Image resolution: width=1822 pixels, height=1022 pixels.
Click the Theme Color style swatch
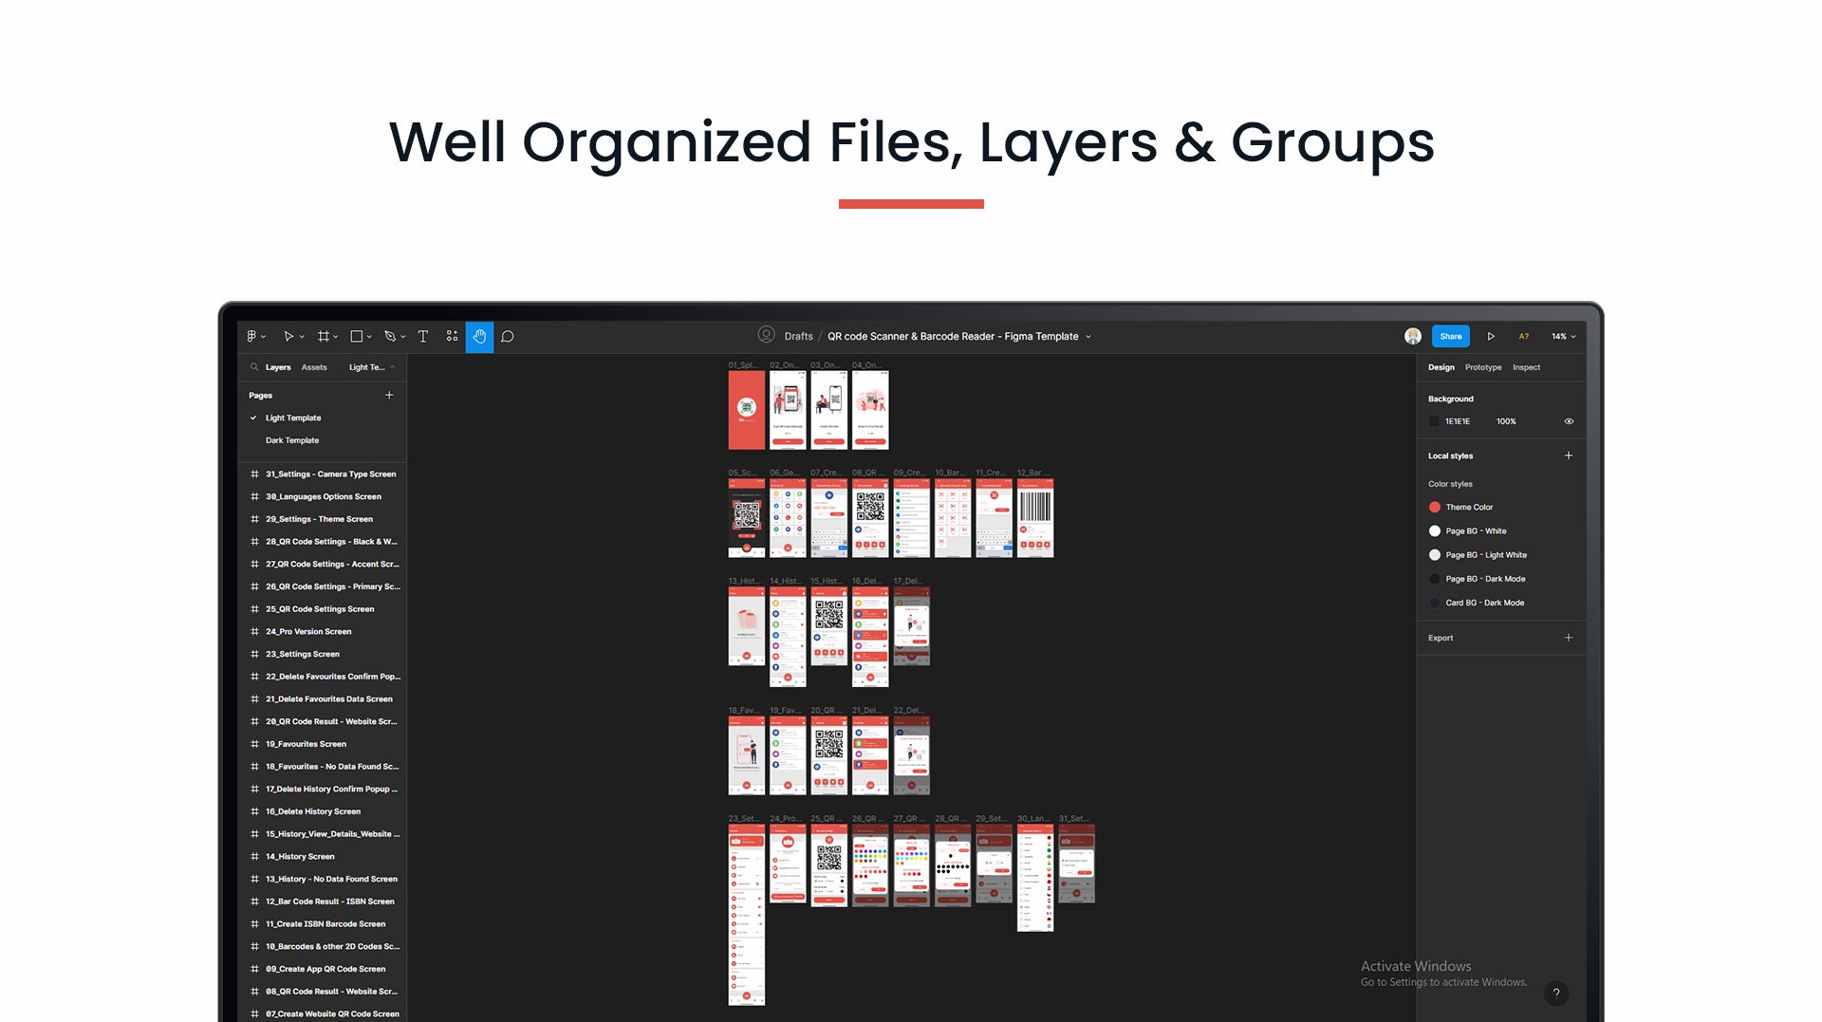pos(1435,508)
